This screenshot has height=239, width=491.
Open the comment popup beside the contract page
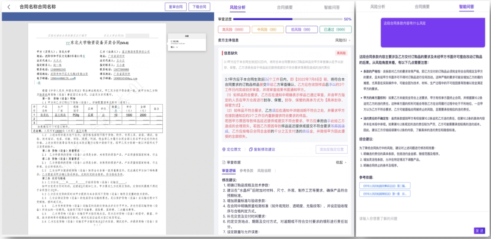point(187,42)
